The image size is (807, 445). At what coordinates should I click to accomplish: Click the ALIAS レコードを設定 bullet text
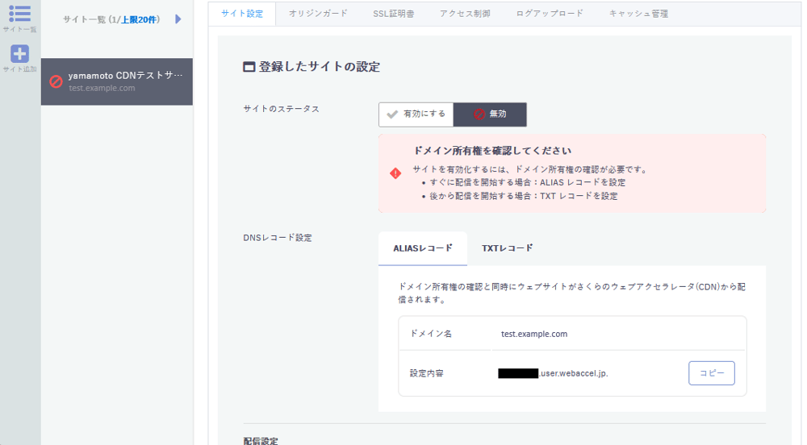tap(583, 182)
